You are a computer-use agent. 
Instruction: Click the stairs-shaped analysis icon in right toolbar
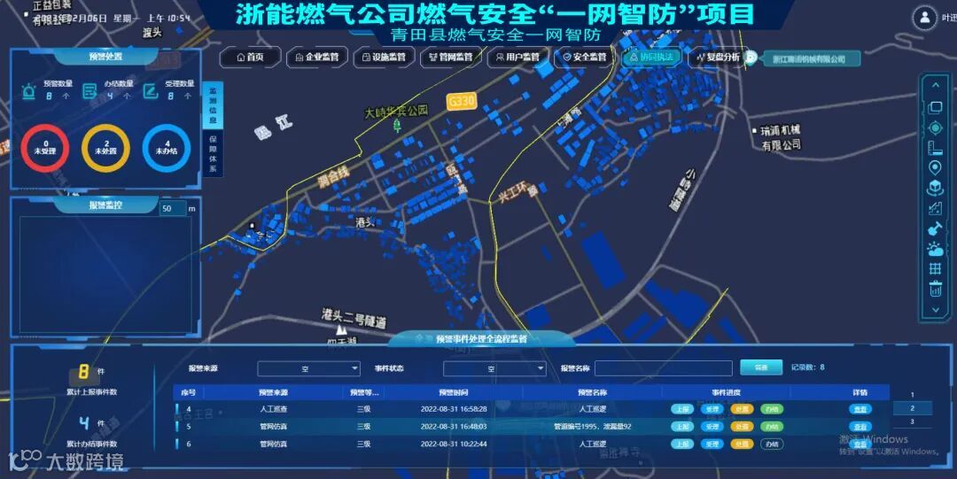tap(935, 209)
